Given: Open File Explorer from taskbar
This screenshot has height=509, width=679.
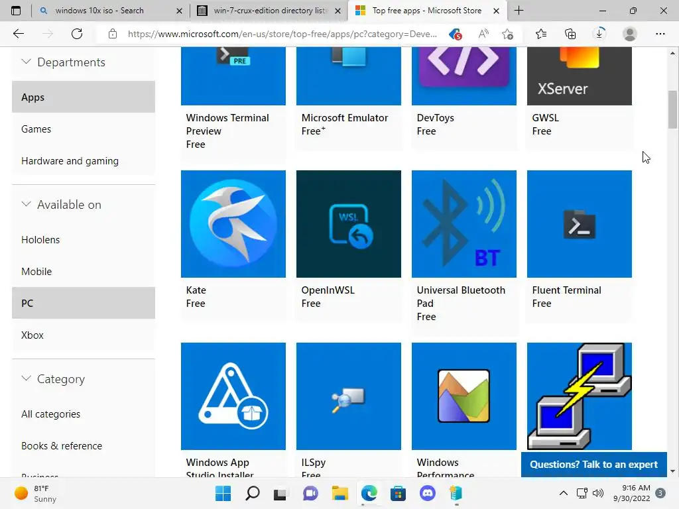Looking at the screenshot, I should (x=340, y=493).
